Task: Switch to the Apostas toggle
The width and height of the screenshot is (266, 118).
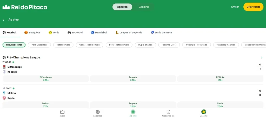Action: 122,7
